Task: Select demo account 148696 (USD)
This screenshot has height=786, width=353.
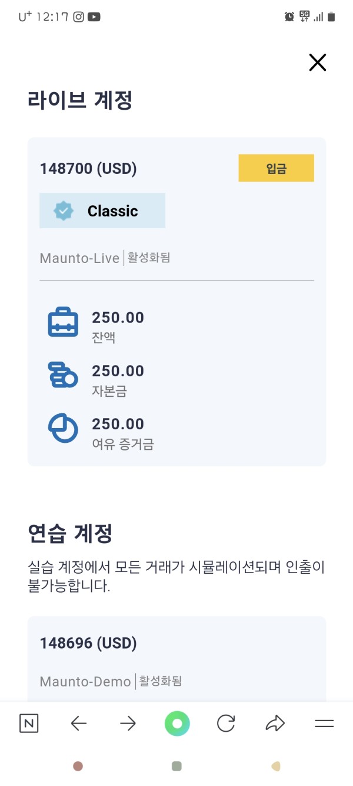Action: [88, 643]
